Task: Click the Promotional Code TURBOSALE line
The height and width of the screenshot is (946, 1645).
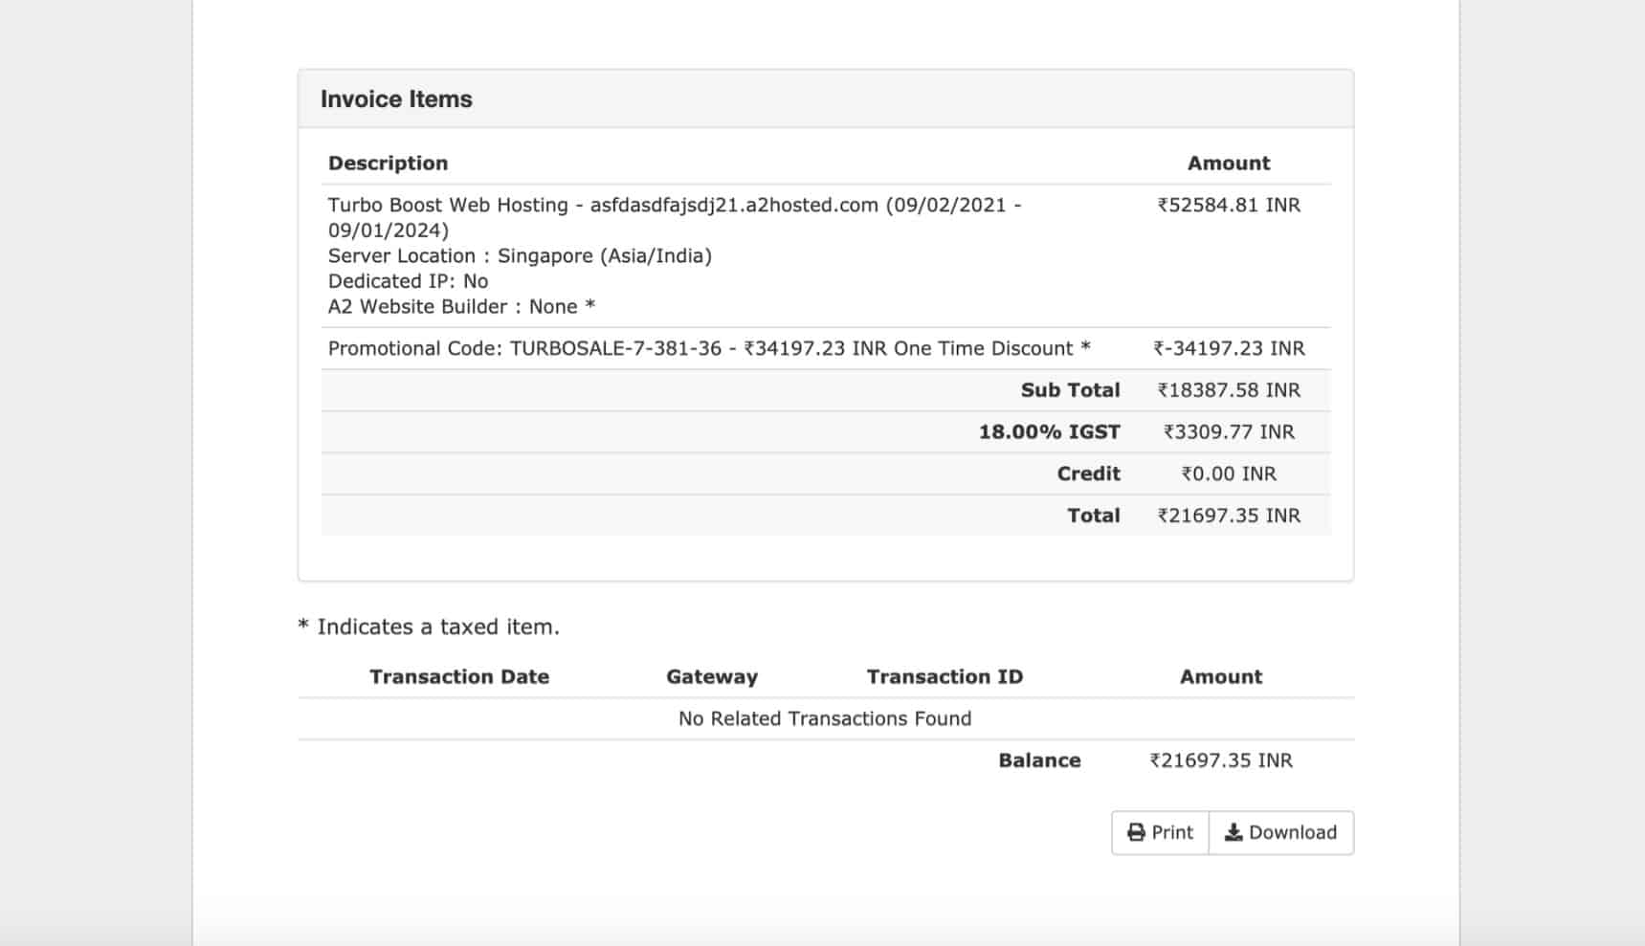Action: coord(709,348)
